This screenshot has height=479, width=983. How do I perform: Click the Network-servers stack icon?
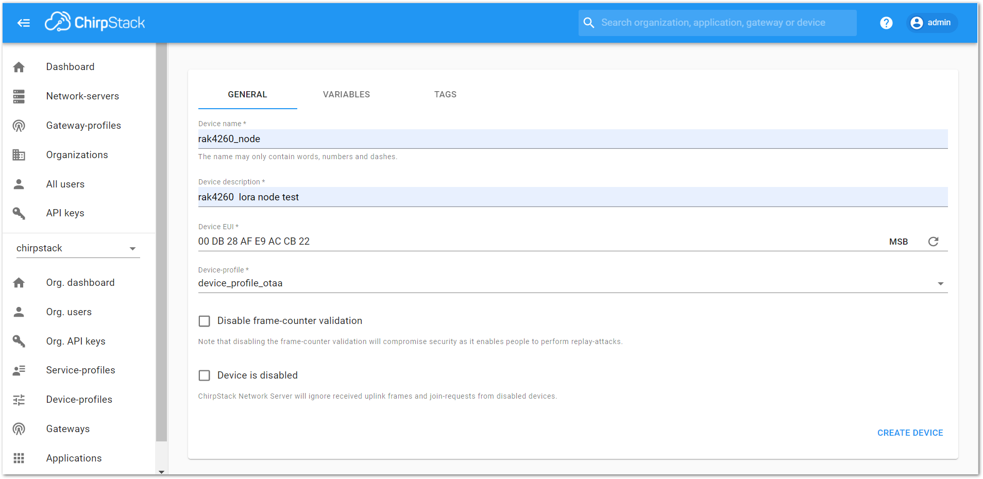[19, 96]
